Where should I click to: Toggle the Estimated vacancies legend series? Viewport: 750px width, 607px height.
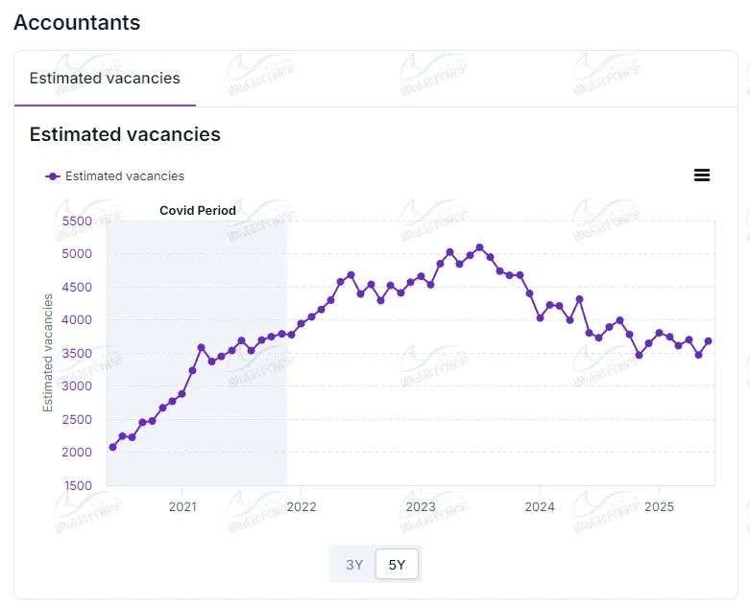[124, 176]
